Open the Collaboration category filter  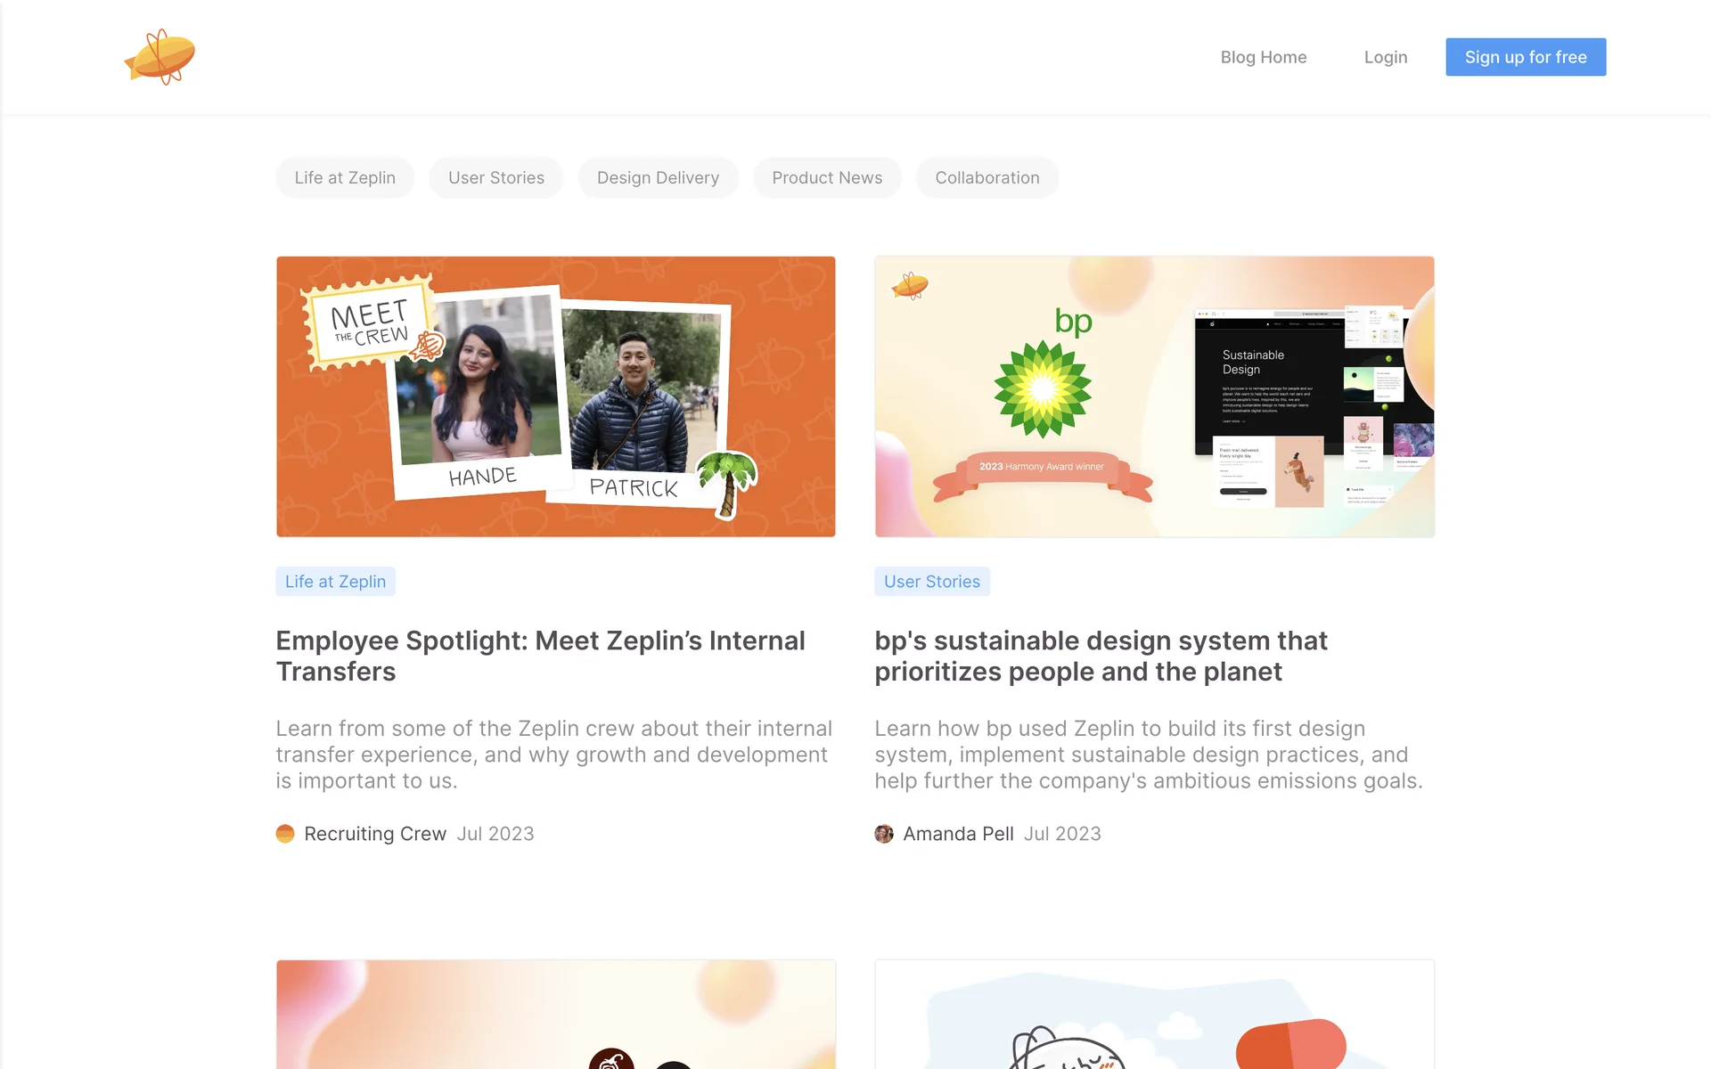[987, 178]
